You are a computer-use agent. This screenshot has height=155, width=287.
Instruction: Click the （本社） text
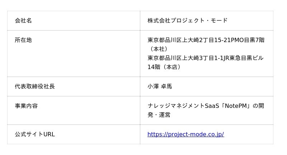(157, 49)
